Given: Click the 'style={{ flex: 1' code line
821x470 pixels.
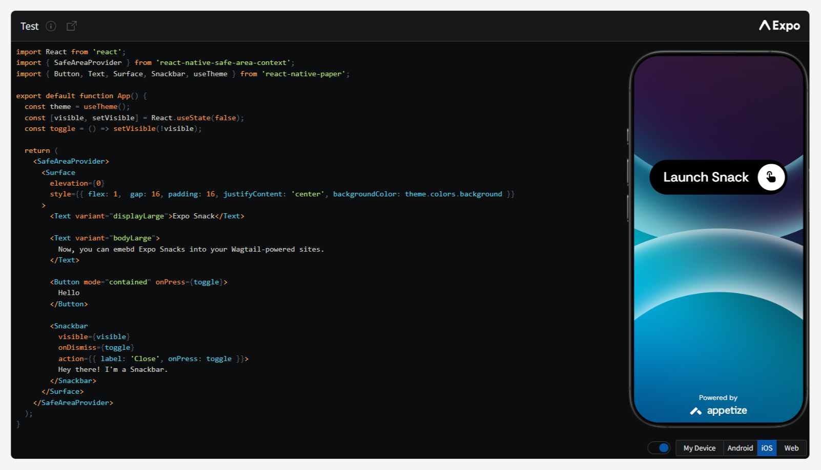Looking at the screenshot, I should point(282,194).
